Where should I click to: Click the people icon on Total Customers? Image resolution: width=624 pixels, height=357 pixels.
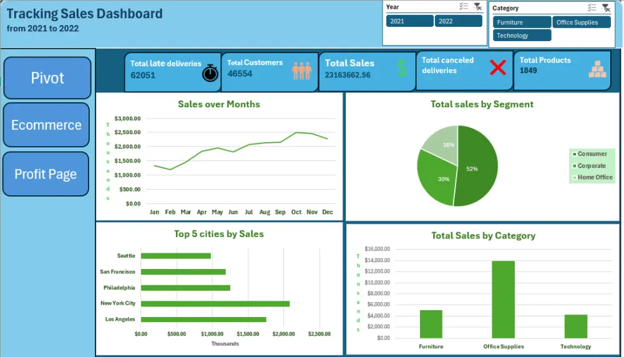(x=301, y=71)
